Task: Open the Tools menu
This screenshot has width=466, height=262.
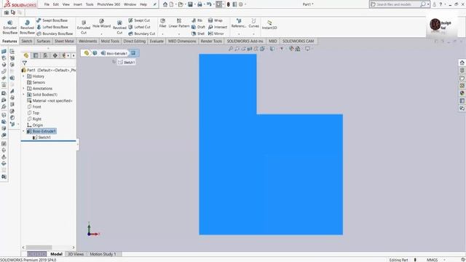Action: (x=90, y=4)
